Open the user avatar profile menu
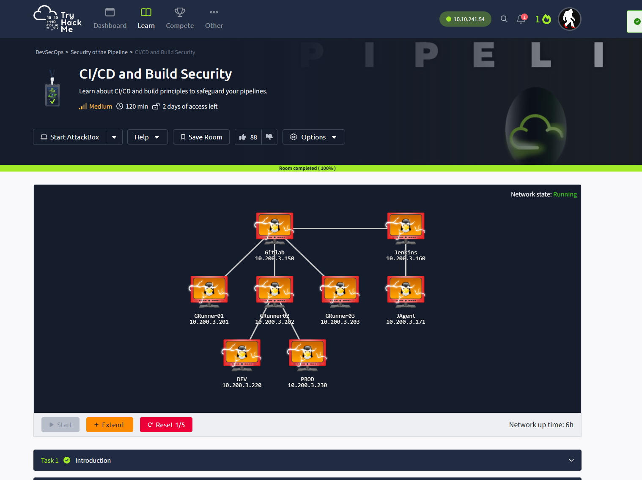Viewport: 642px width, 480px height. 569,19
